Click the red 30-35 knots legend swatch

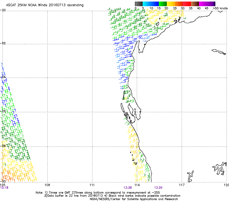tap(187, 4)
